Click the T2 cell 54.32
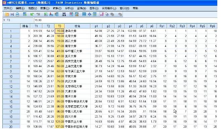223x133 pixels. coord(48,31)
